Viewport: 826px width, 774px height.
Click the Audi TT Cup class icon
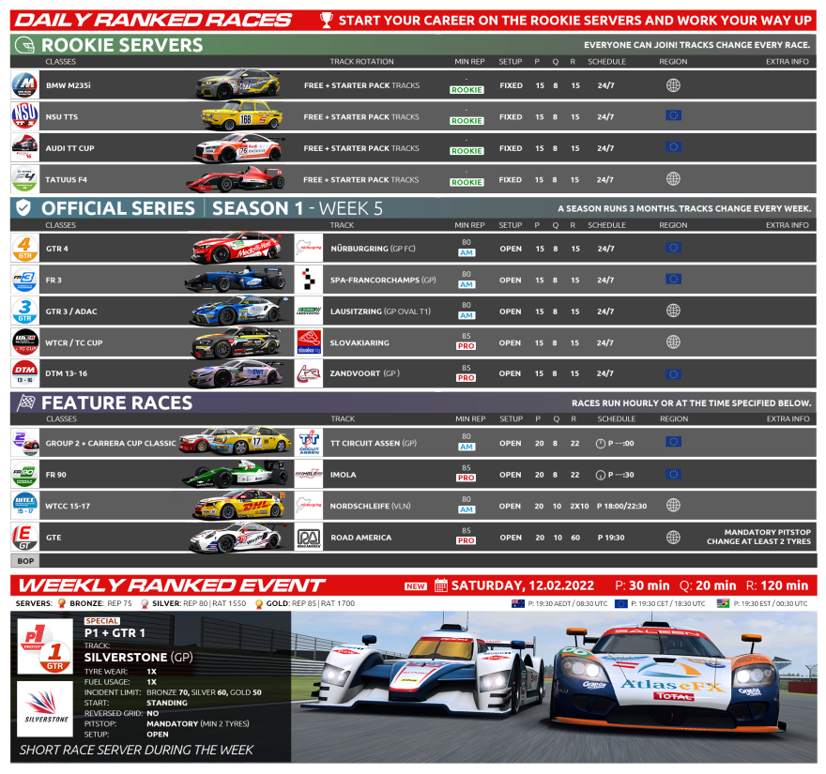coord(24,148)
